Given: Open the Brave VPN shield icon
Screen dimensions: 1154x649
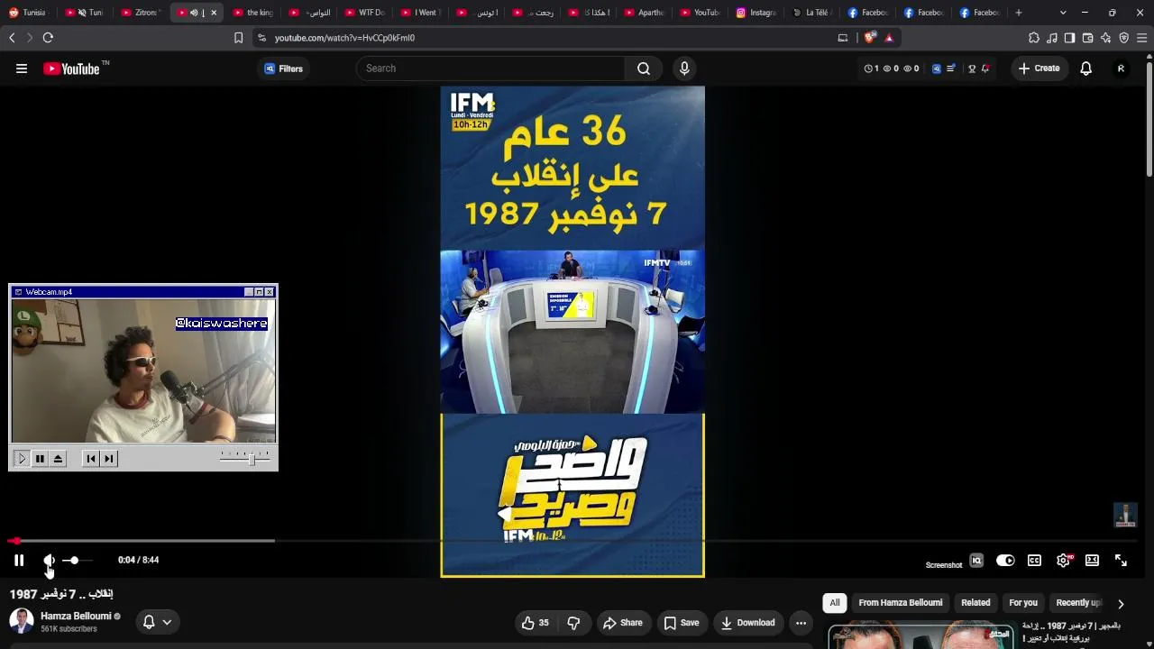Looking at the screenshot, I should 1123,38.
